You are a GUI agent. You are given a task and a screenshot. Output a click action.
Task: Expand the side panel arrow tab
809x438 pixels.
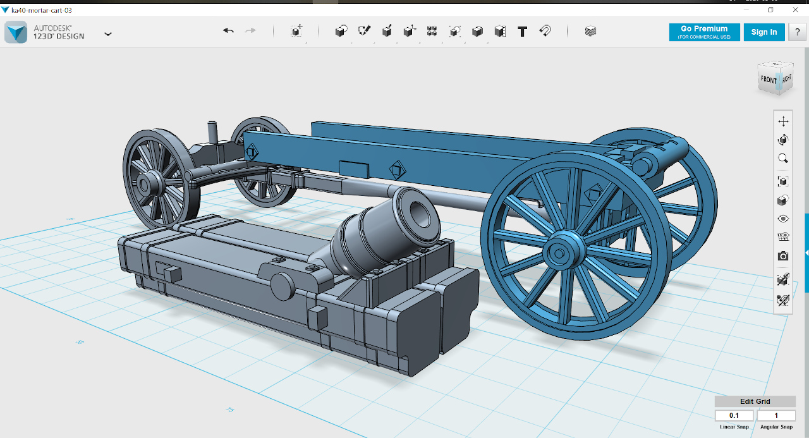pos(806,252)
